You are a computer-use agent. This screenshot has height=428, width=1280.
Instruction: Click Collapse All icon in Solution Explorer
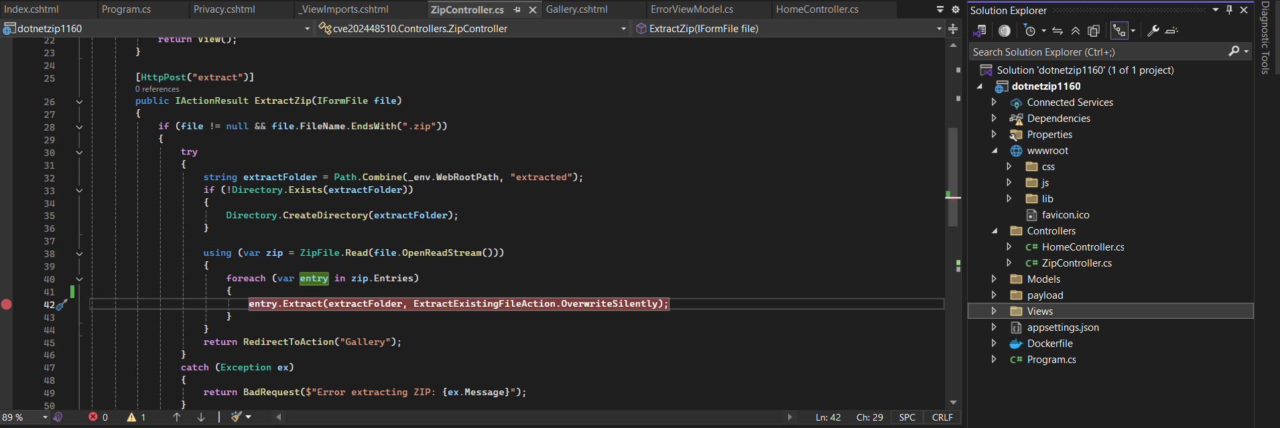[1076, 31]
